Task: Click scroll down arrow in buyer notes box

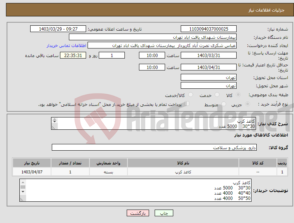Action: click(23, 192)
